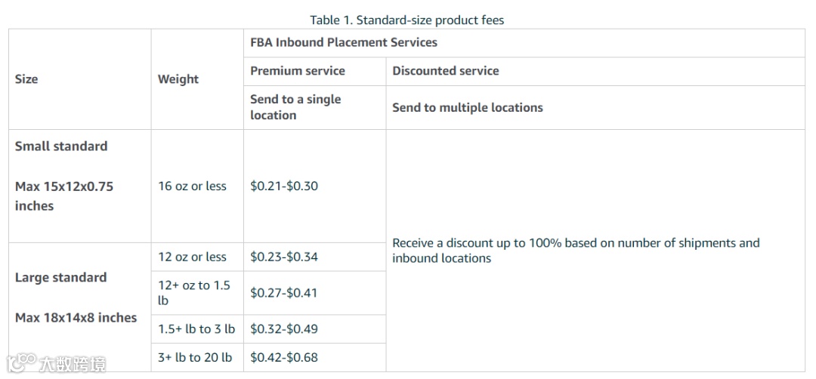Screen dimensions: 816x379
Task: Click the 'Max 18x14x8 inches' text
Action: pyautogui.click(x=76, y=318)
